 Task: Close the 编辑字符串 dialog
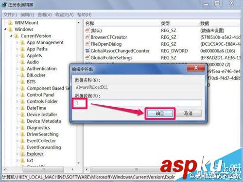(x=196, y=67)
